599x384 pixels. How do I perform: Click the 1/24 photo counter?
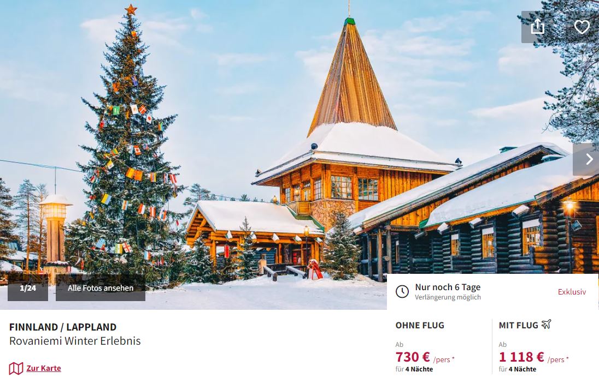(x=28, y=288)
